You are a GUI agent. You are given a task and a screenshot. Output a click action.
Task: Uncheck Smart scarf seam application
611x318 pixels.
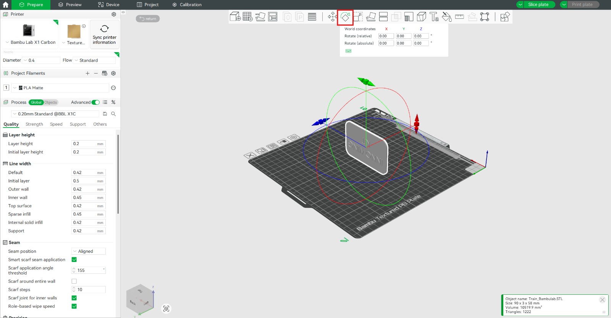(74, 260)
